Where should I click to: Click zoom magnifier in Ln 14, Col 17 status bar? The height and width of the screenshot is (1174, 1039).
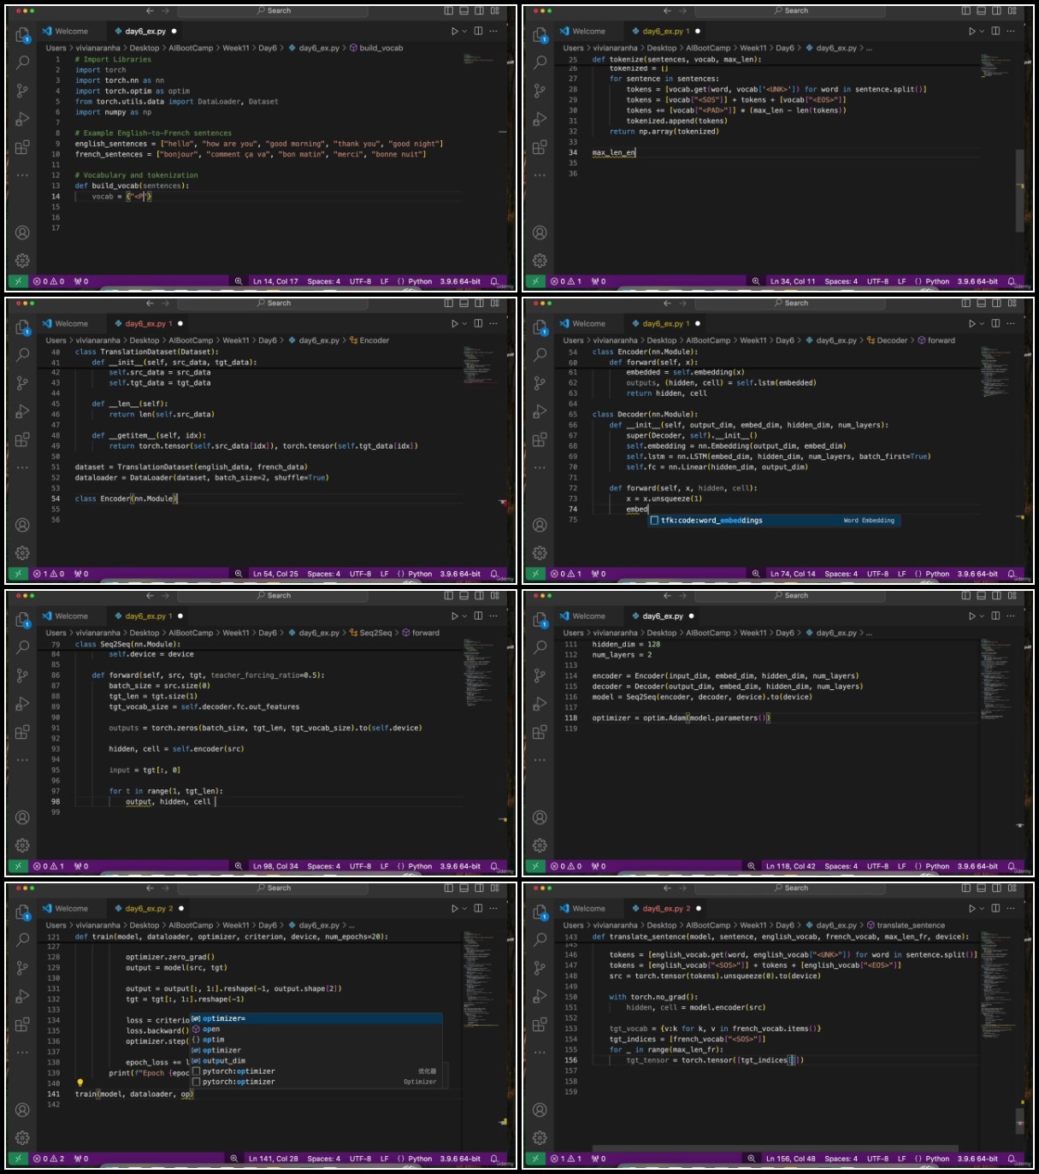click(x=239, y=281)
